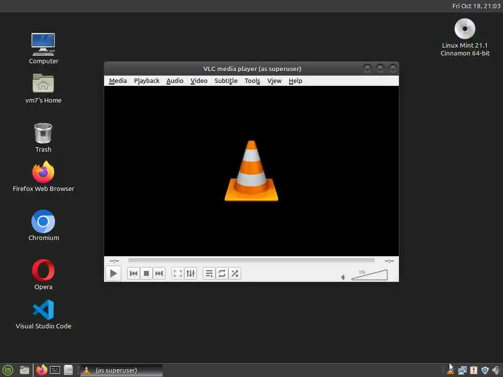Image resolution: width=503 pixels, height=377 pixels.
Task: Select vm7's Home folder icon
Action: (x=43, y=88)
